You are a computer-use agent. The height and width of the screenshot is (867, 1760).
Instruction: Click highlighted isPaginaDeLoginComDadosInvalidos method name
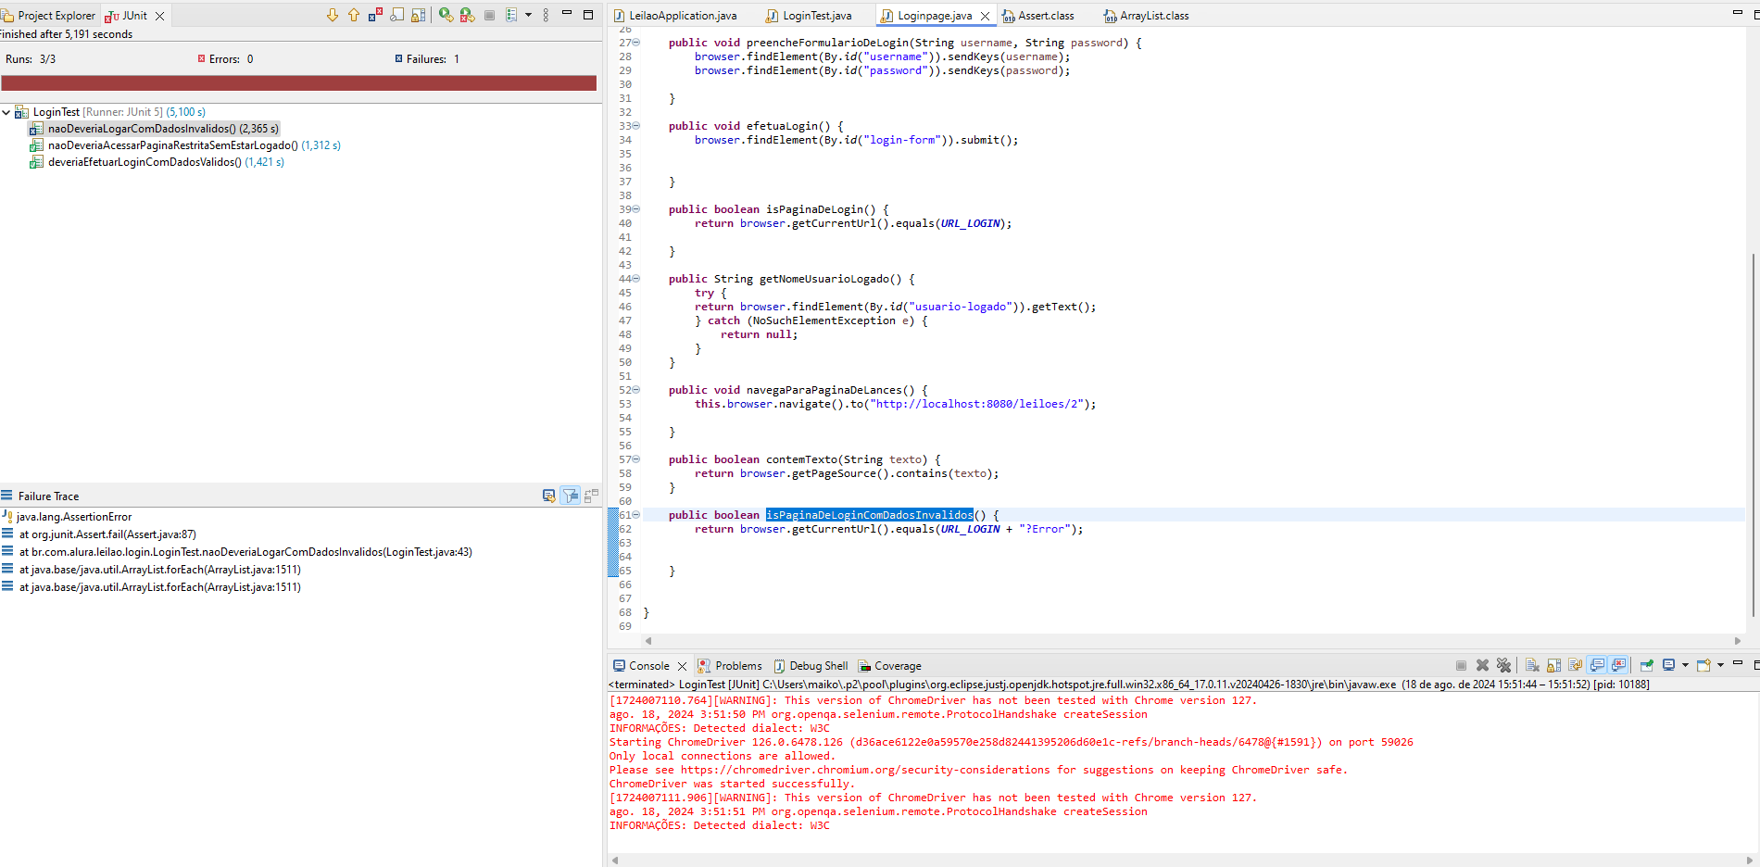pyautogui.click(x=869, y=515)
